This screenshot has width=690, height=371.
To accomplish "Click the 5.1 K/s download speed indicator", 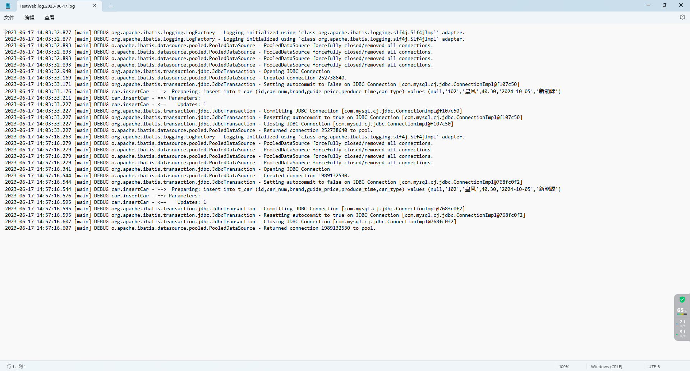I will (x=682, y=334).
